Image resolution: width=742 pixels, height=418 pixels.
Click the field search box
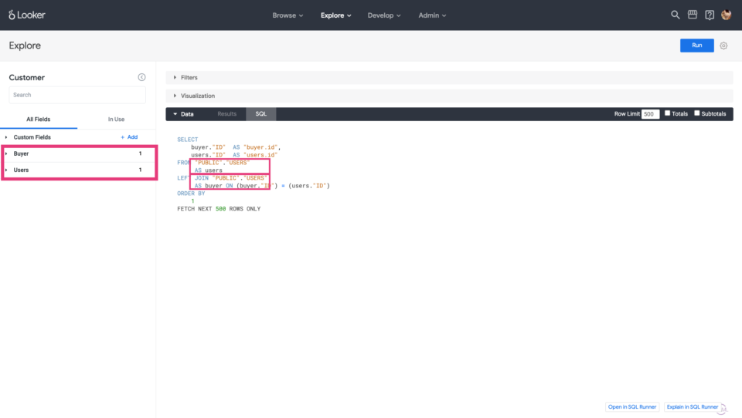click(77, 95)
